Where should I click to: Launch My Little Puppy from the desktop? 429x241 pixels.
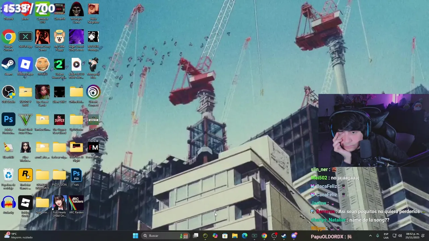click(59, 41)
